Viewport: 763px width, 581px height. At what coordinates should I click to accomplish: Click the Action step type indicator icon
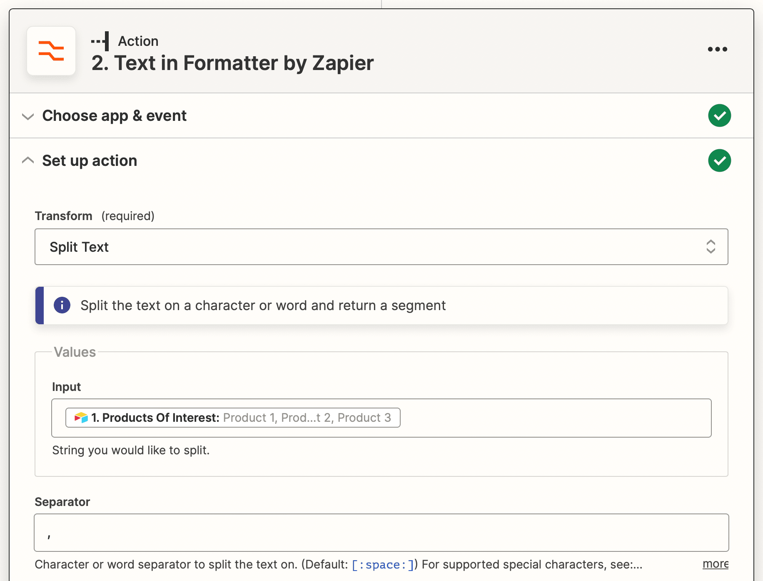coord(100,40)
